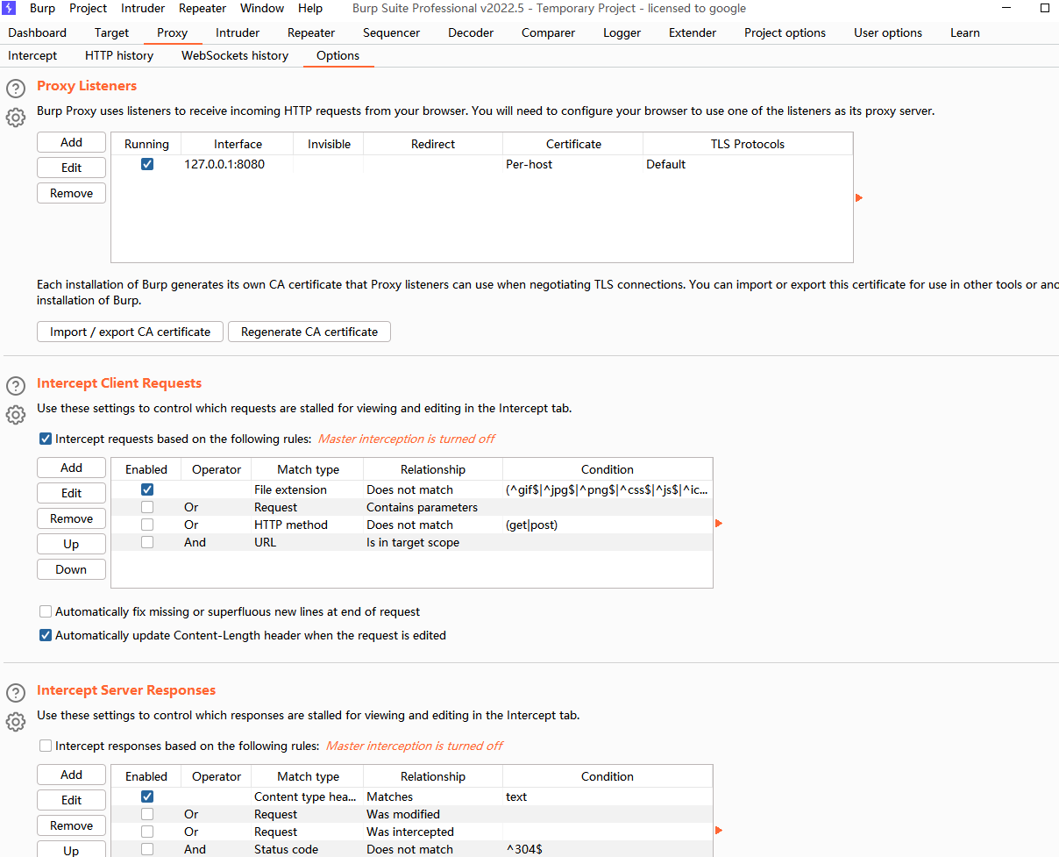Screen dimensions: 1059x857
Task: Edit the server response interception rule
Action: (71, 800)
